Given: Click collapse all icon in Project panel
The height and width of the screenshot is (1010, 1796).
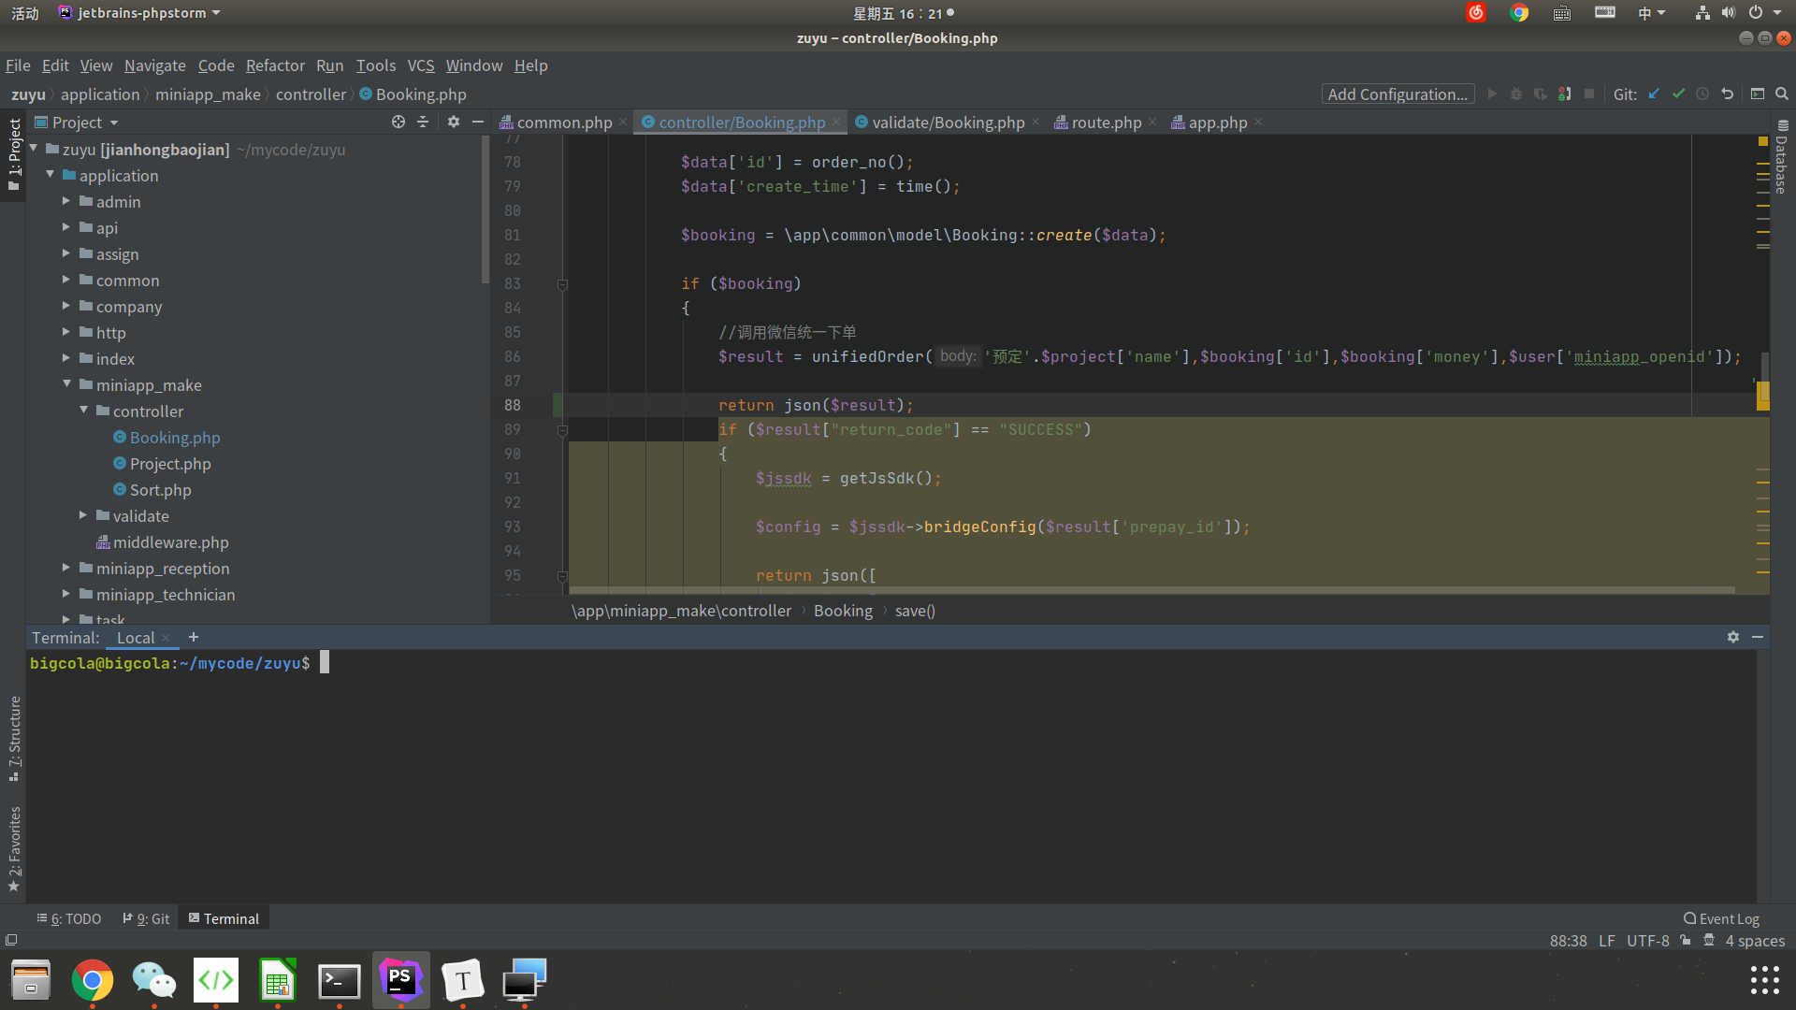Looking at the screenshot, I should point(423,123).
